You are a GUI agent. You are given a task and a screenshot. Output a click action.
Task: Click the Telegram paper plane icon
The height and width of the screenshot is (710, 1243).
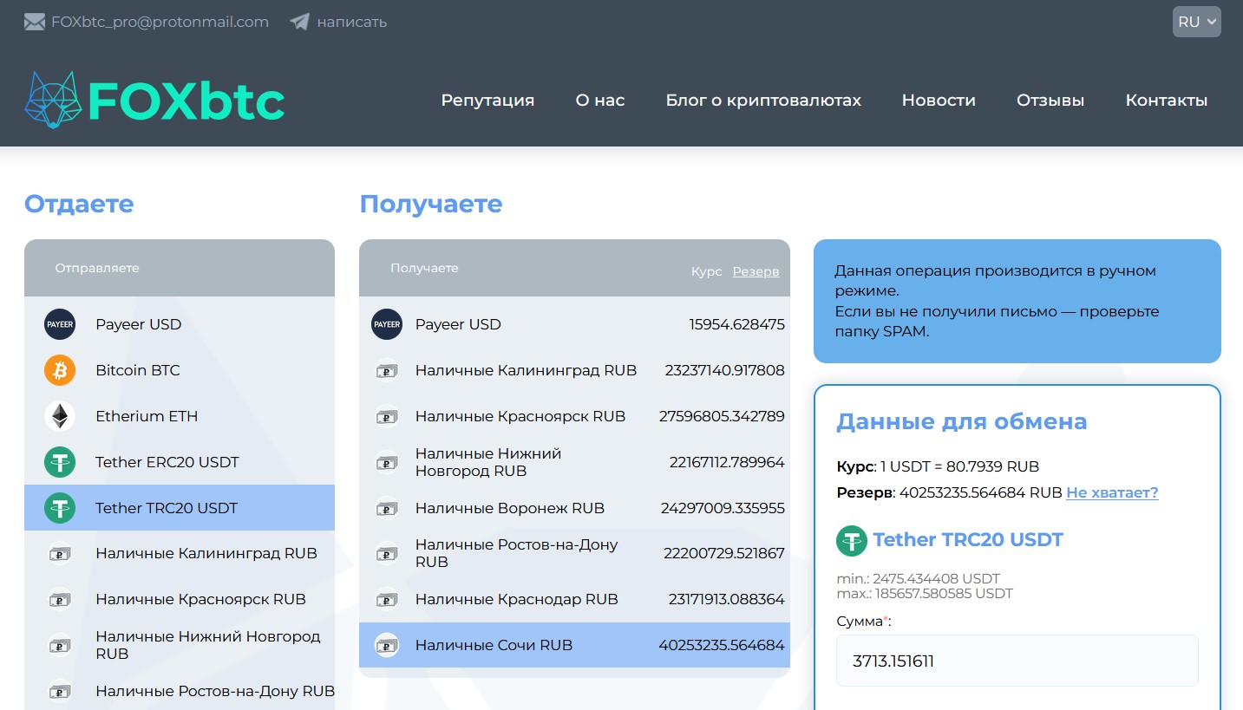(299, 22)
